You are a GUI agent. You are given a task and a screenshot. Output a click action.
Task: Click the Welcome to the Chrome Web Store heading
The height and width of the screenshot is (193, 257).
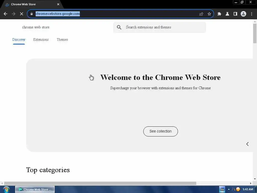click(160, 77)
